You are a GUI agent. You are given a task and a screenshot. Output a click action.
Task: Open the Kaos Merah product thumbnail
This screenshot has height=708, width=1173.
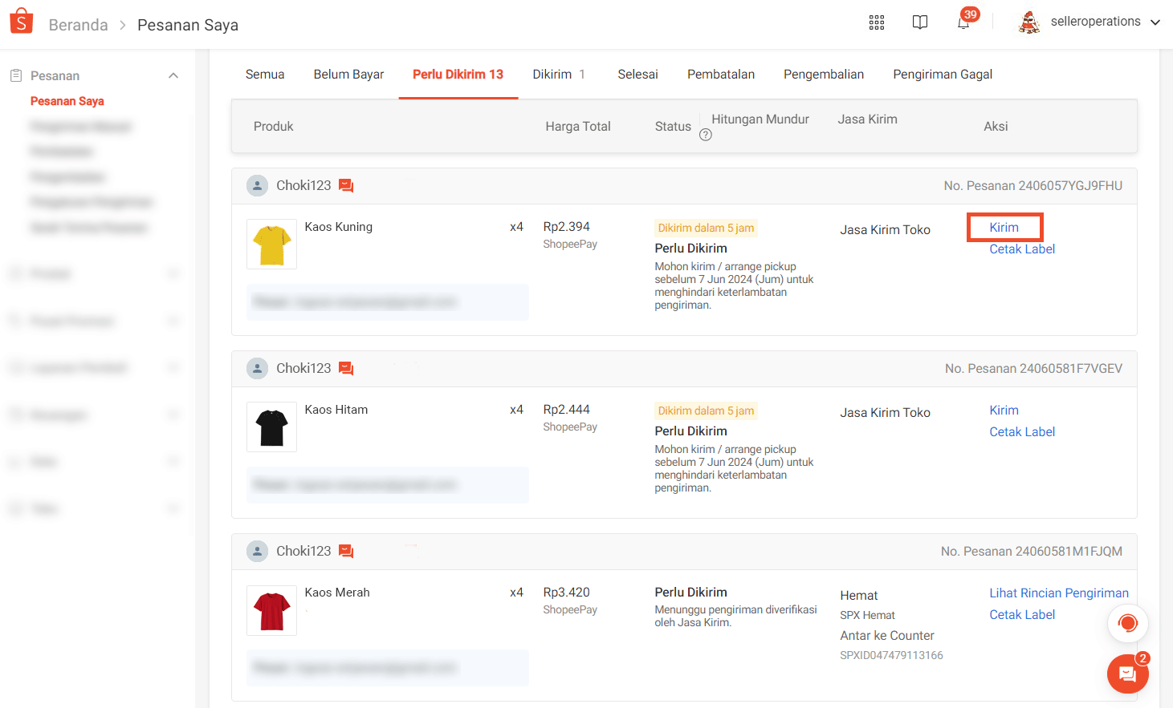click(271, 610)
